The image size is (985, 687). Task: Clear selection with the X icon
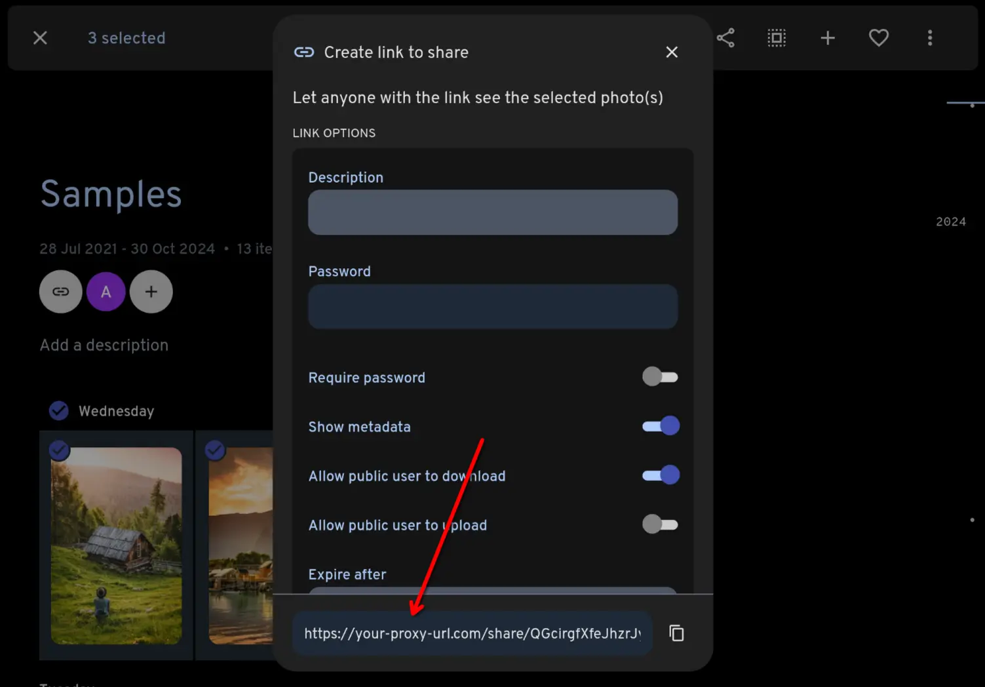[40, 38]
